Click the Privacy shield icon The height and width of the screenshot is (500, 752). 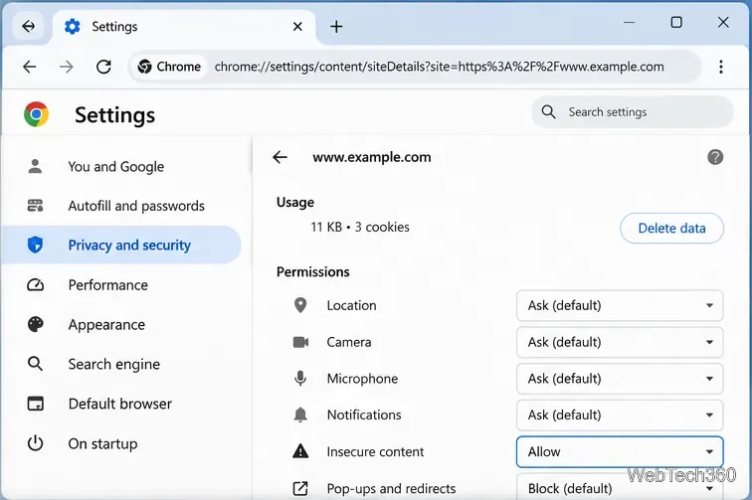click(x=35, y=245)
